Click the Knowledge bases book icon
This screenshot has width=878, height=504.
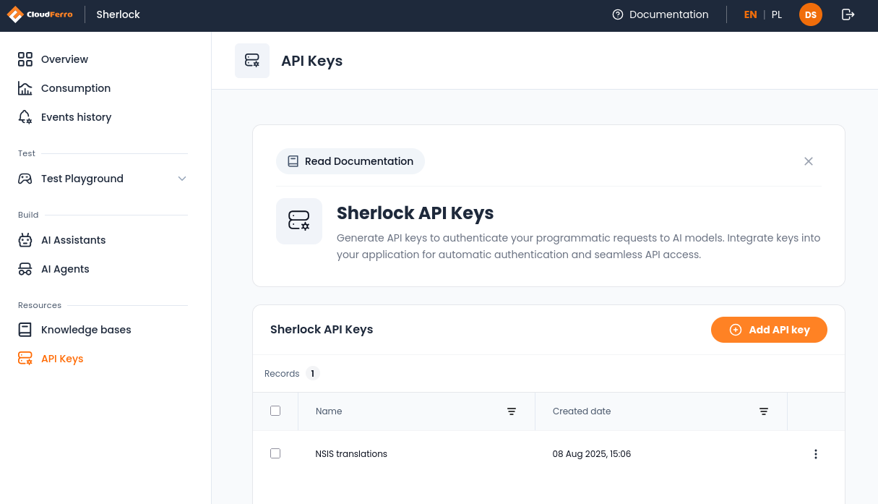pos(25,330)
